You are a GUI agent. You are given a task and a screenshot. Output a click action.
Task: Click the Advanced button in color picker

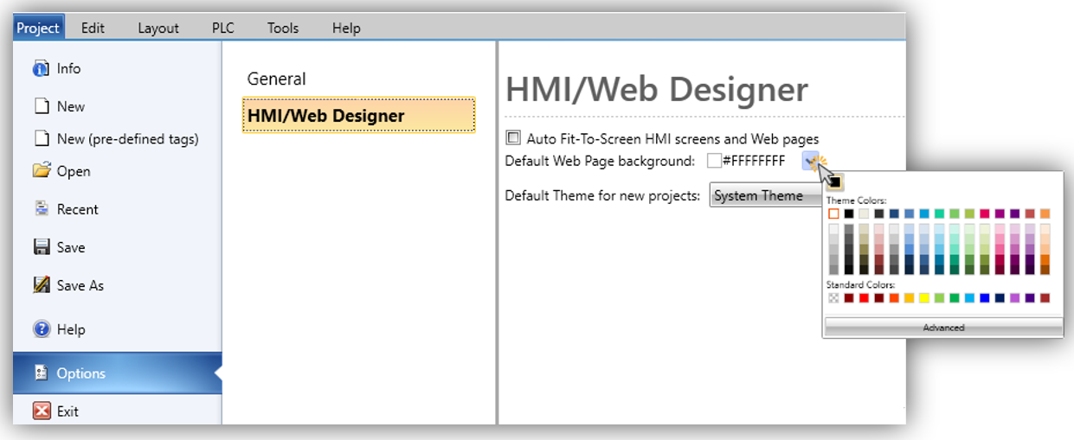pyautogui.click(x=943, y=328)
